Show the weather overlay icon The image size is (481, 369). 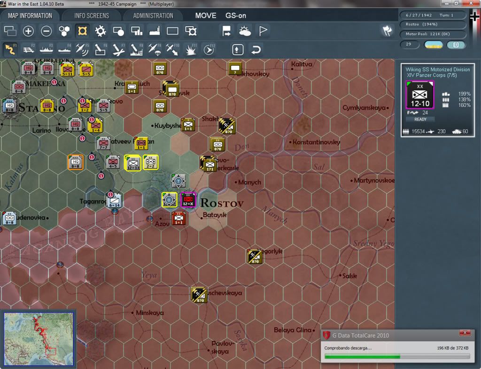point(245,31)
